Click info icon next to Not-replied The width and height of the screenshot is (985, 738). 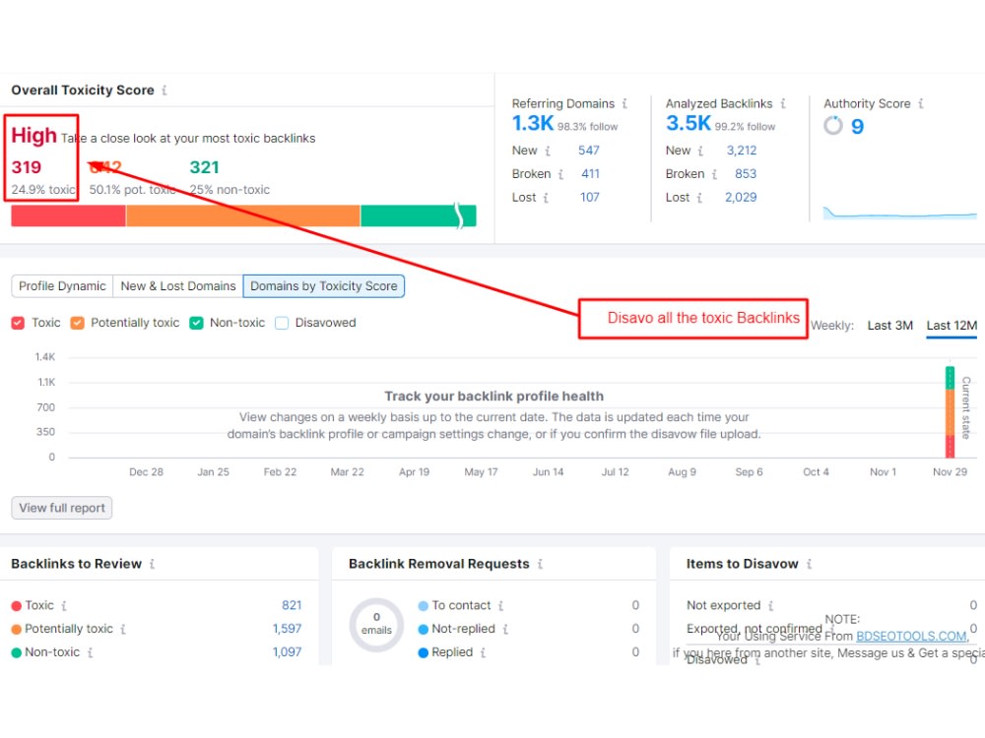[505, 629]
